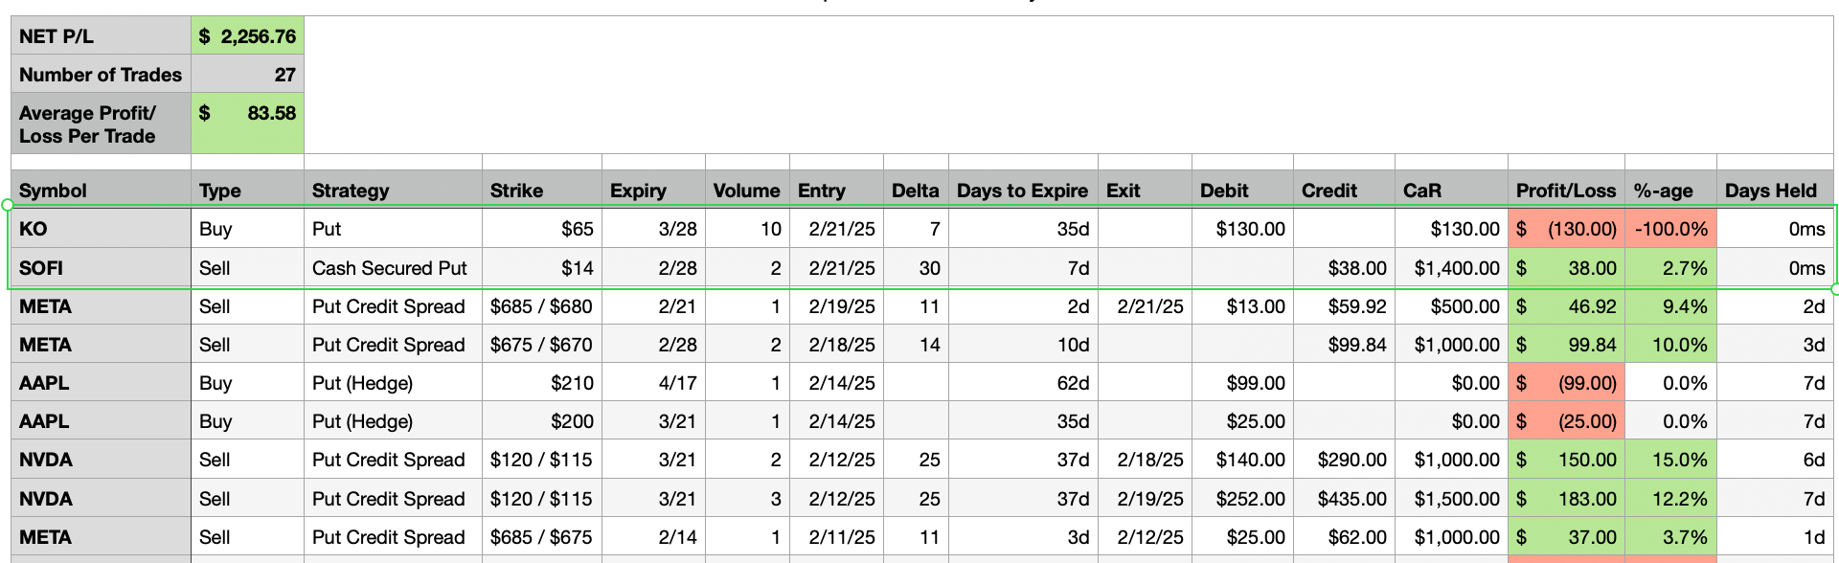The image size is (1839, 563).
Task: Click the KO row's 3/28 expiry
Action: pyautogui.click(x=653, y=229)
